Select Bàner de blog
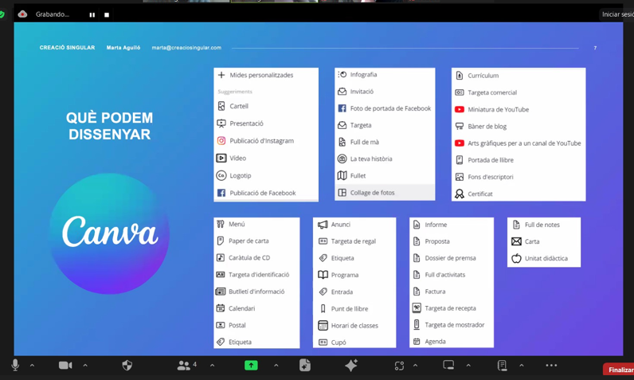The width and height of the screenshot is (634, 380). (481, 126)
